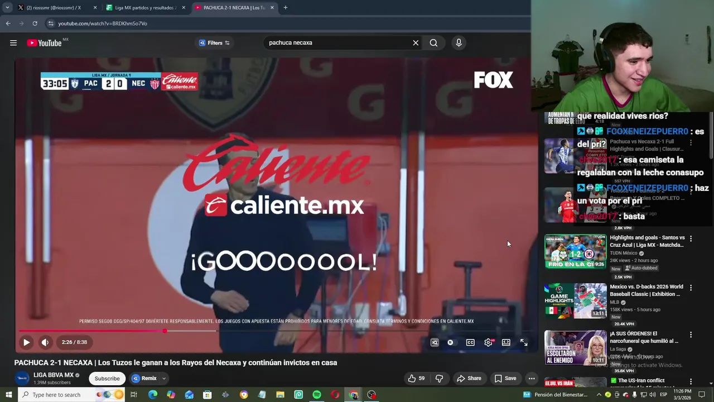This screenshot has height=402, width=714.
Task: Close the Liga MX partidos tab
Action: 184,8
